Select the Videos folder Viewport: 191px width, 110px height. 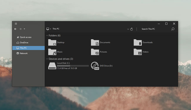pyautogui.click(x=141, y=52)
